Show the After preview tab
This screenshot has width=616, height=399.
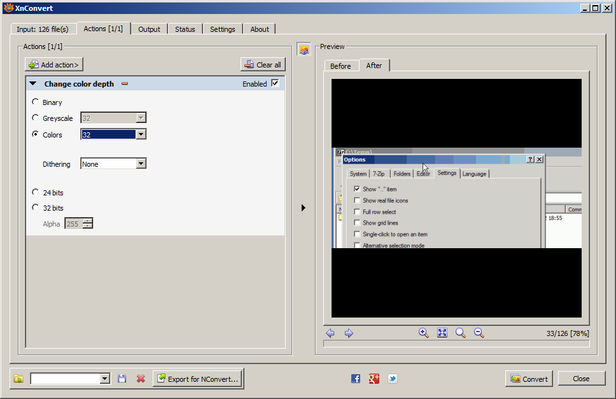tap(374, 65)
